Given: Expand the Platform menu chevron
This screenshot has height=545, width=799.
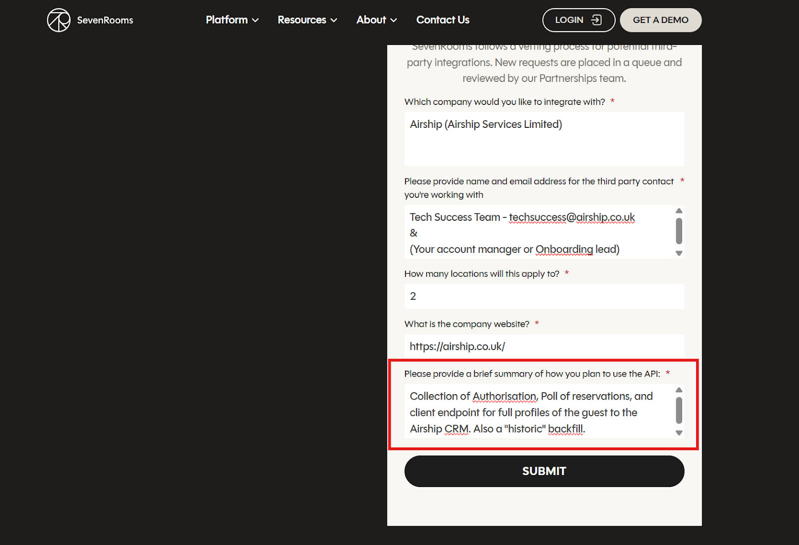Looking at the screenshot, I should tap(256, 20).
